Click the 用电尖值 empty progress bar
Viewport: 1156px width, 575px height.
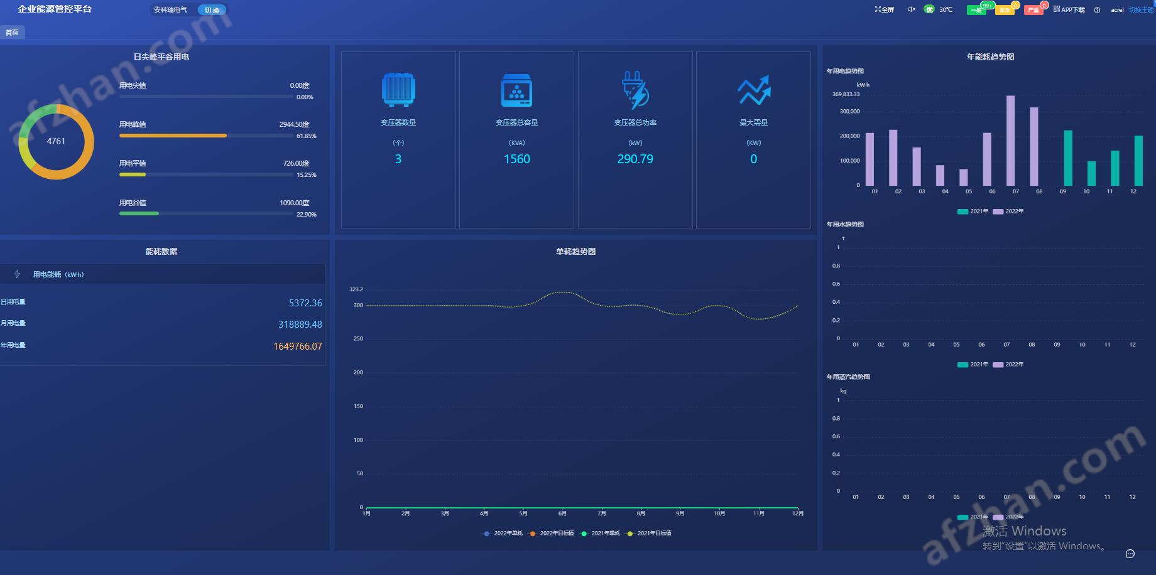206,97
